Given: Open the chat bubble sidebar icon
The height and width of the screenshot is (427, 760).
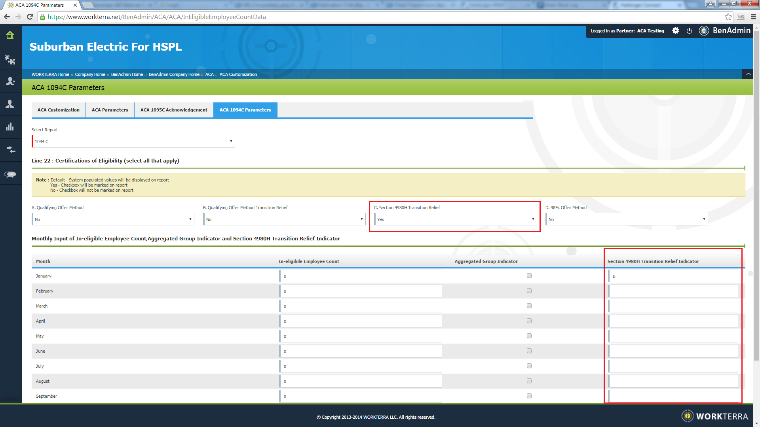Looking at the screenshot, I should 10,174.
